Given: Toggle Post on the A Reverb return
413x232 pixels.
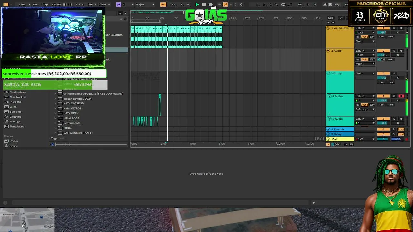Looking at the screenshot, I should [x=401, y=129].
